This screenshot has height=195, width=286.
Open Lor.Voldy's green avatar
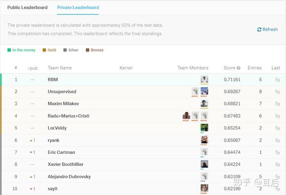coord(204,128)
